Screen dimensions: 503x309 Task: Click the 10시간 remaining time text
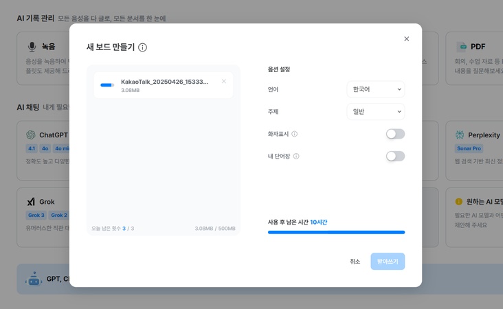click(319, 222)
